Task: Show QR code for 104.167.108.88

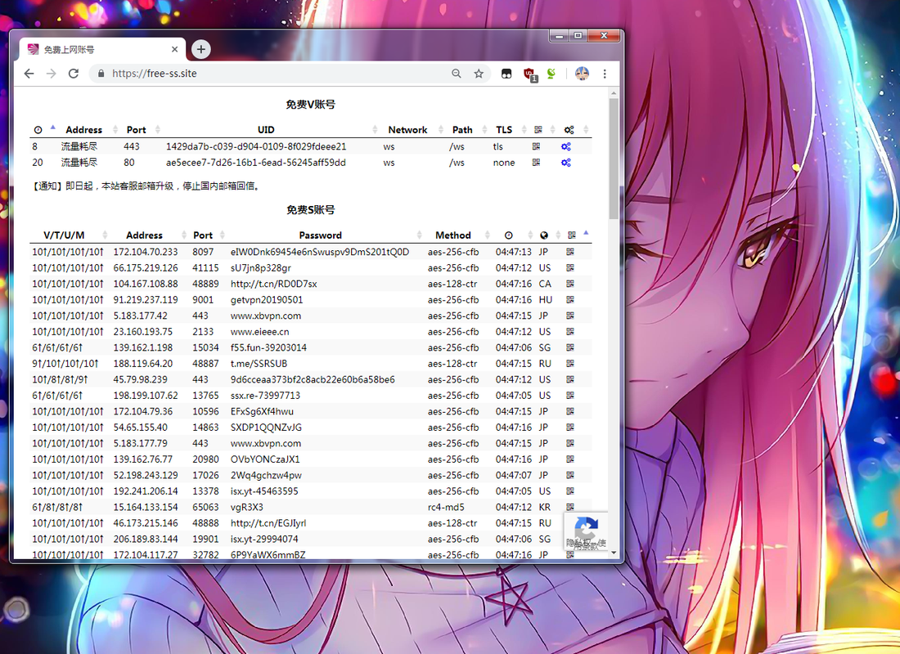Action: pyautogui.click(x=570, y=284)
